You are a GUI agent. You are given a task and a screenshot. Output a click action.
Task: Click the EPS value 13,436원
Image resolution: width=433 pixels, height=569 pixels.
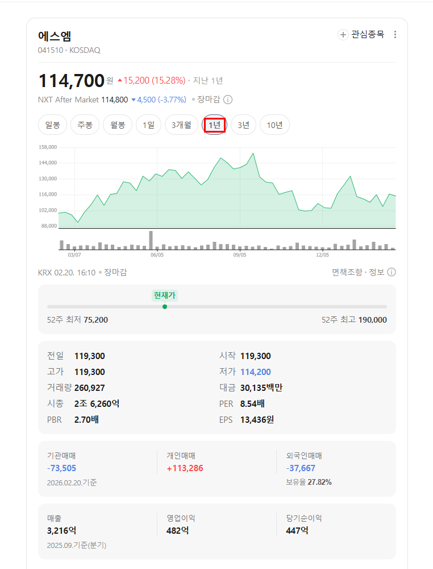(257, 420)
